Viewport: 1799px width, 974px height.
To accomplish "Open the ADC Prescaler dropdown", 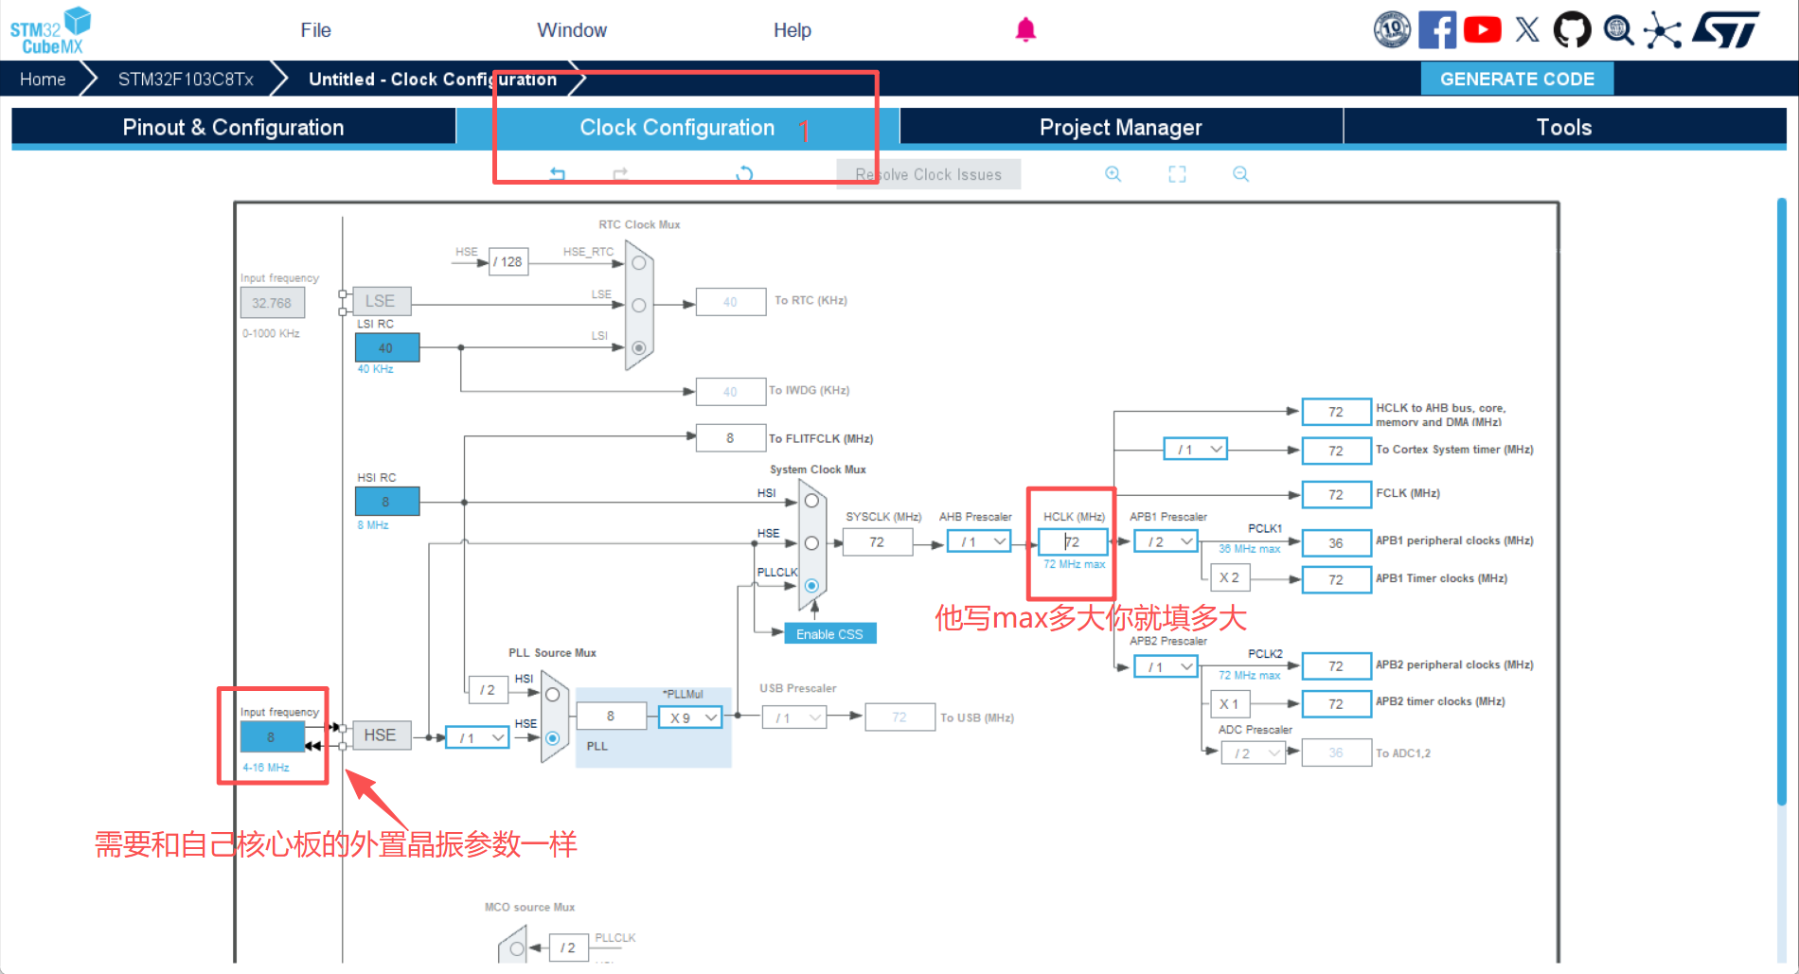I will (x=1254, y=753).
